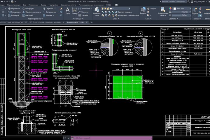
Task: Start the Размер dimension tool
Action: point(74,11)
